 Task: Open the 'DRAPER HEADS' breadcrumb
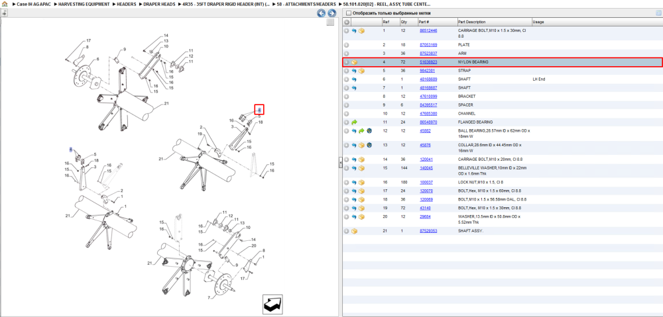[159, 4]
